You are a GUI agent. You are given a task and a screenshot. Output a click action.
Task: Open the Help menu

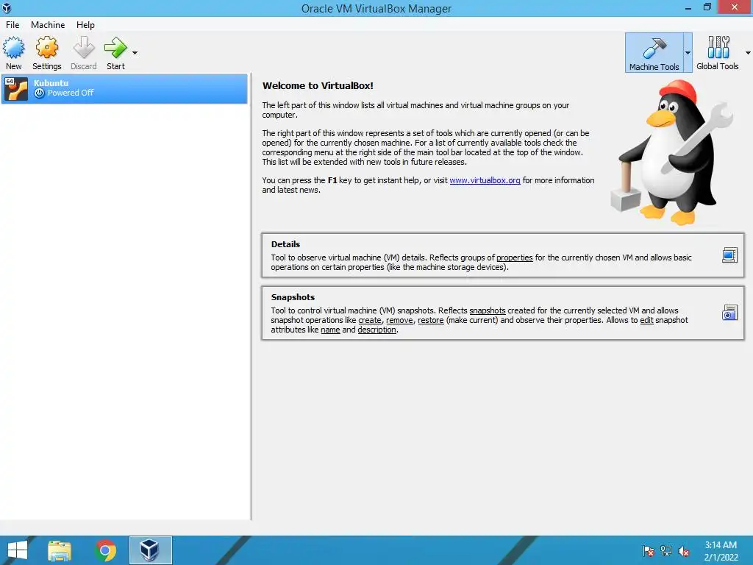tap(85, 24)
